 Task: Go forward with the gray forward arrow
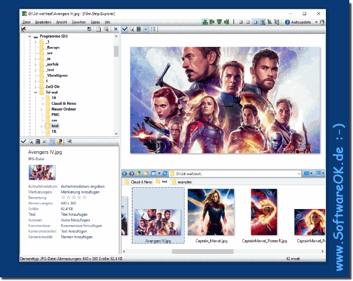132,174
